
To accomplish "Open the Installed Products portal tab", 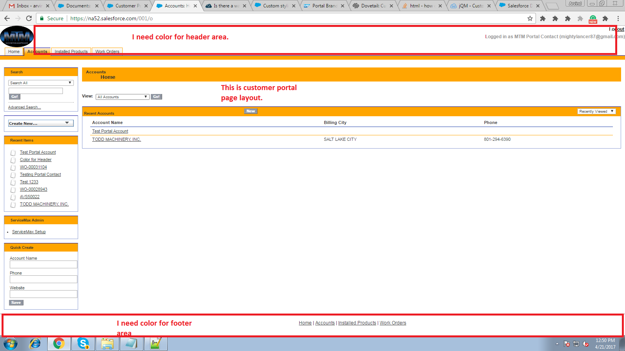I will (71, 51).
